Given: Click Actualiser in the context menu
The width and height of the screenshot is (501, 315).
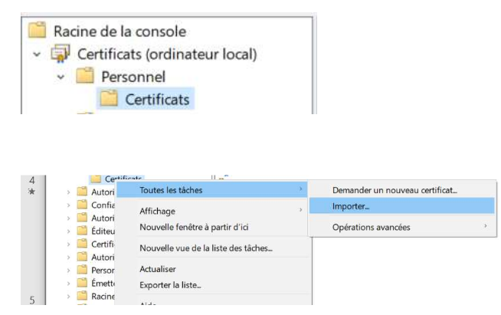Looking at the screenshot, I should coord(158,269).
